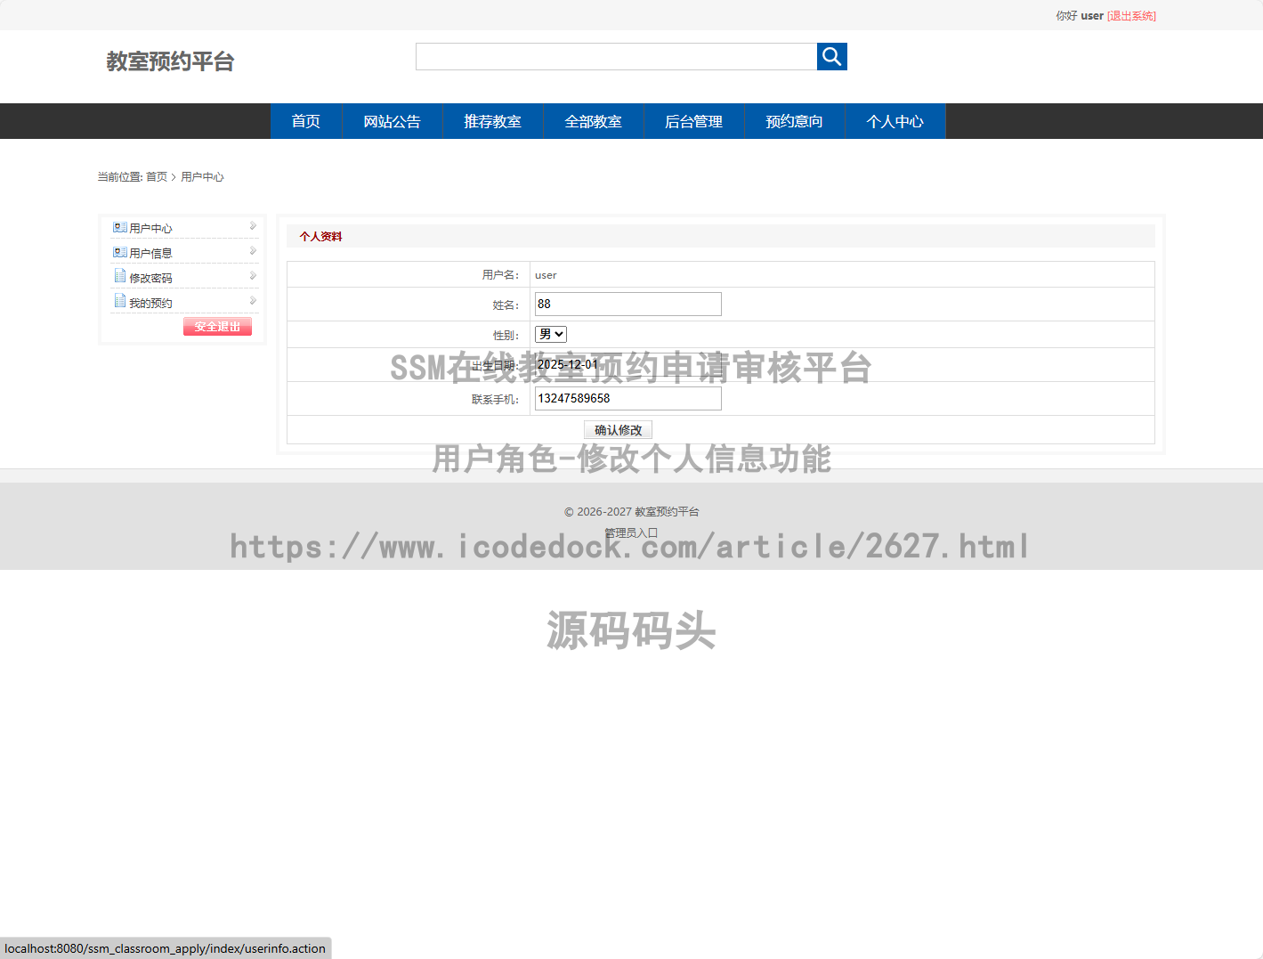Click the 确认修改 submit button

618,429
